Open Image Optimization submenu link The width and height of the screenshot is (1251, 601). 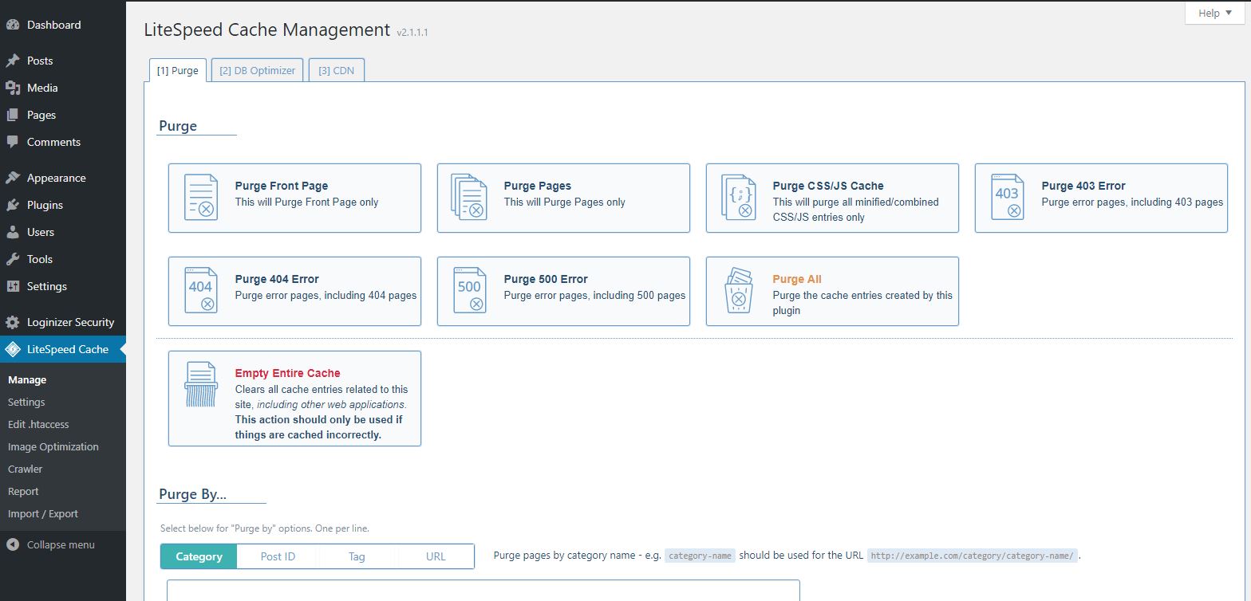[53, 447]
